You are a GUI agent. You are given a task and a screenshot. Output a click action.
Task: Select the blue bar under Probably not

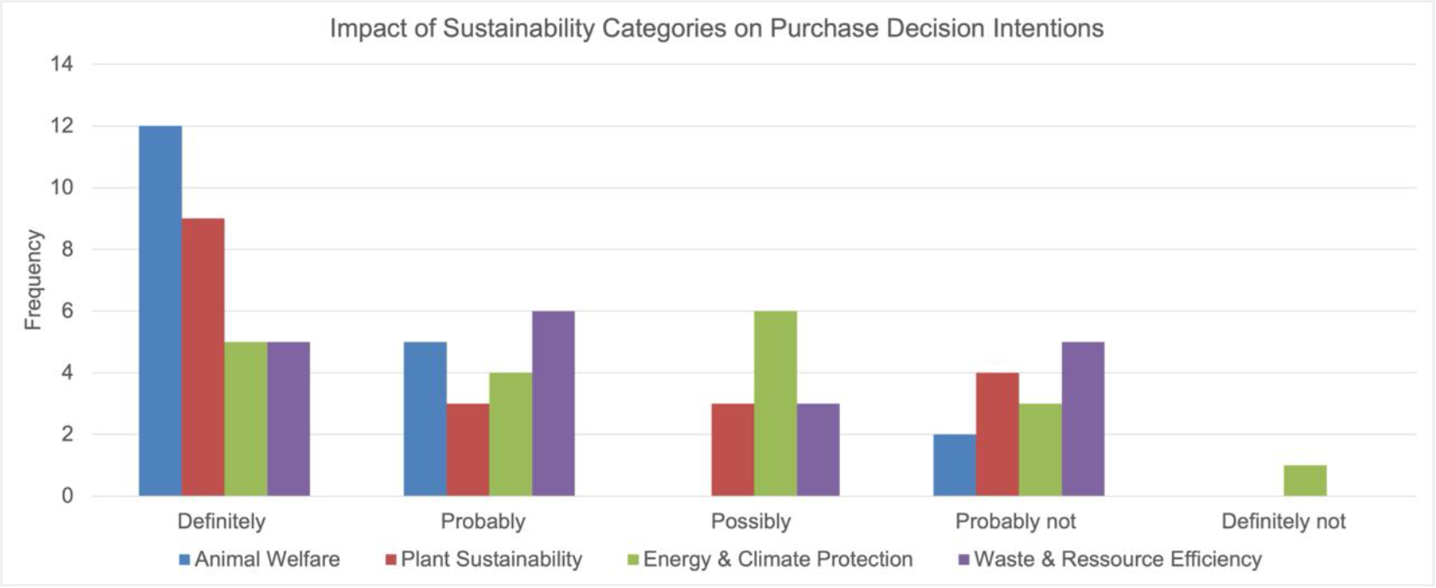click(954, 465)
